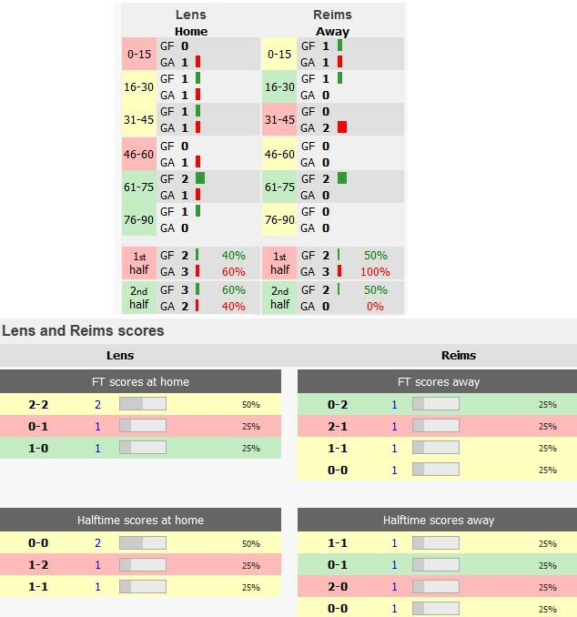Click the Reims 0-1 halftime score label
Screen dimensions: 577x617
click(337, 565)
